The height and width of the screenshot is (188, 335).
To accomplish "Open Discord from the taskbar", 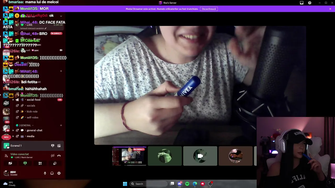I will (x=180, y=184).
